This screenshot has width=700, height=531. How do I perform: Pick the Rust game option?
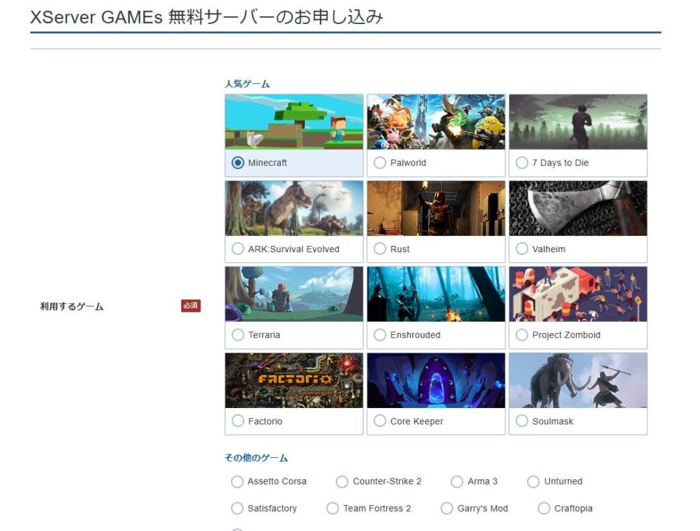[x=380, y=249]
